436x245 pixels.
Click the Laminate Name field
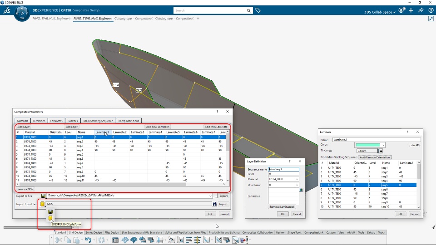coord(377,140)
